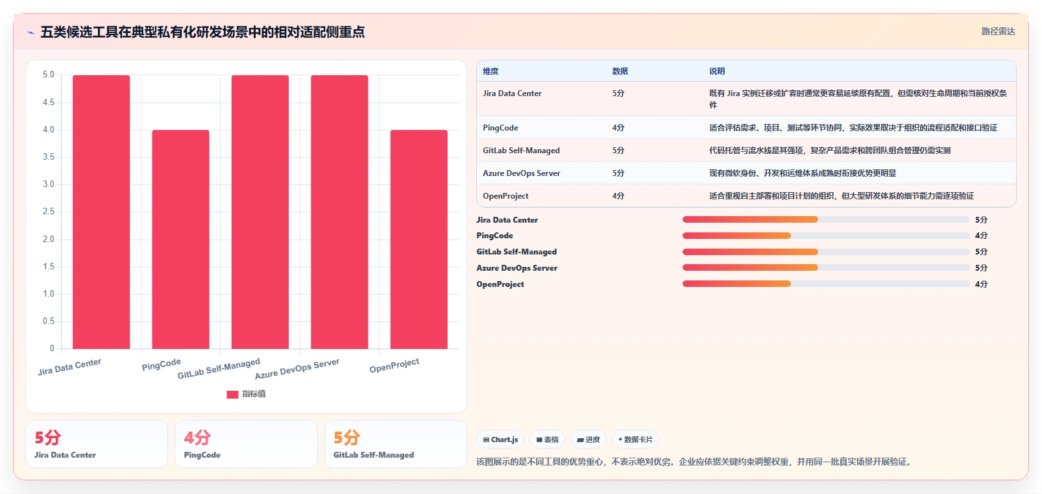
Task: Click the Jira Data Center chart bar
Action: (x=101, y=212)
